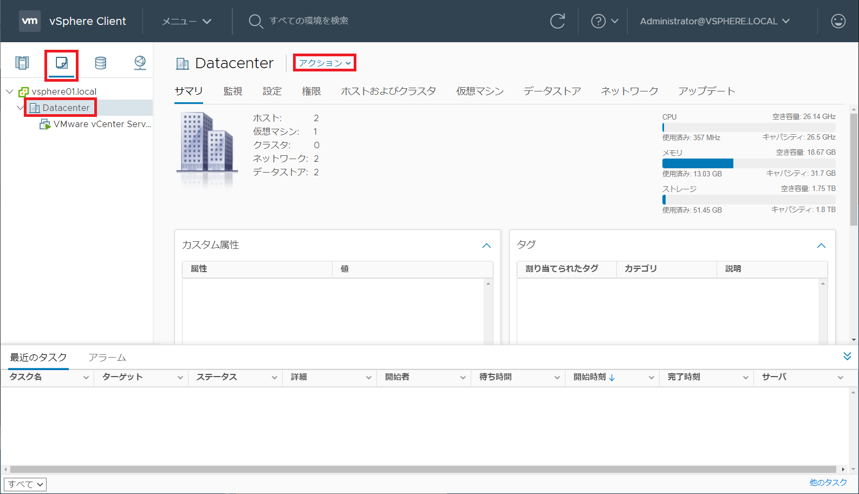Switch to the 監視 tab
859x494 pixels.
[x=233, y=91]
